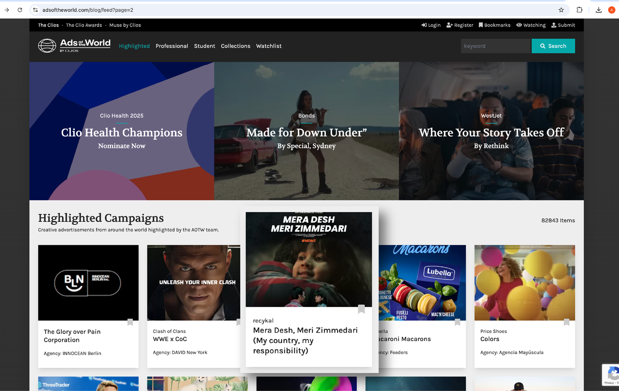Open the user profile avatar in browser

(612, 10)
